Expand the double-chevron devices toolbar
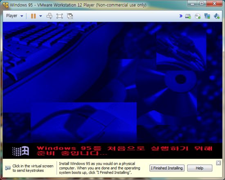This screenshot has width=225, height=180. pyautogui.click(x=181, y=16)
